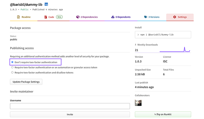Screen dimensions: 204x119
Task: View the 0 Dependents tab
Action: click(121, 17)
